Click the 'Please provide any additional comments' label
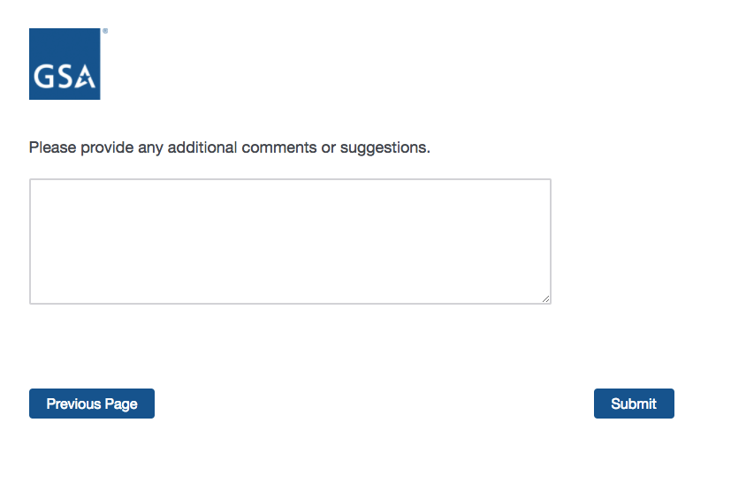Screen dimensions: 731x483 [230, 147]
